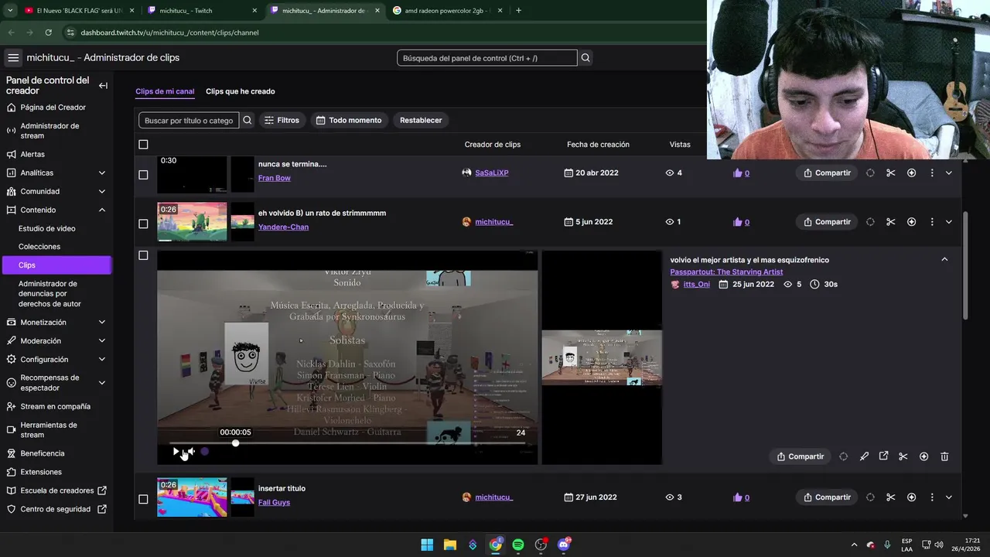Open the Yandere-Chan game link

[x=283, y=227]
